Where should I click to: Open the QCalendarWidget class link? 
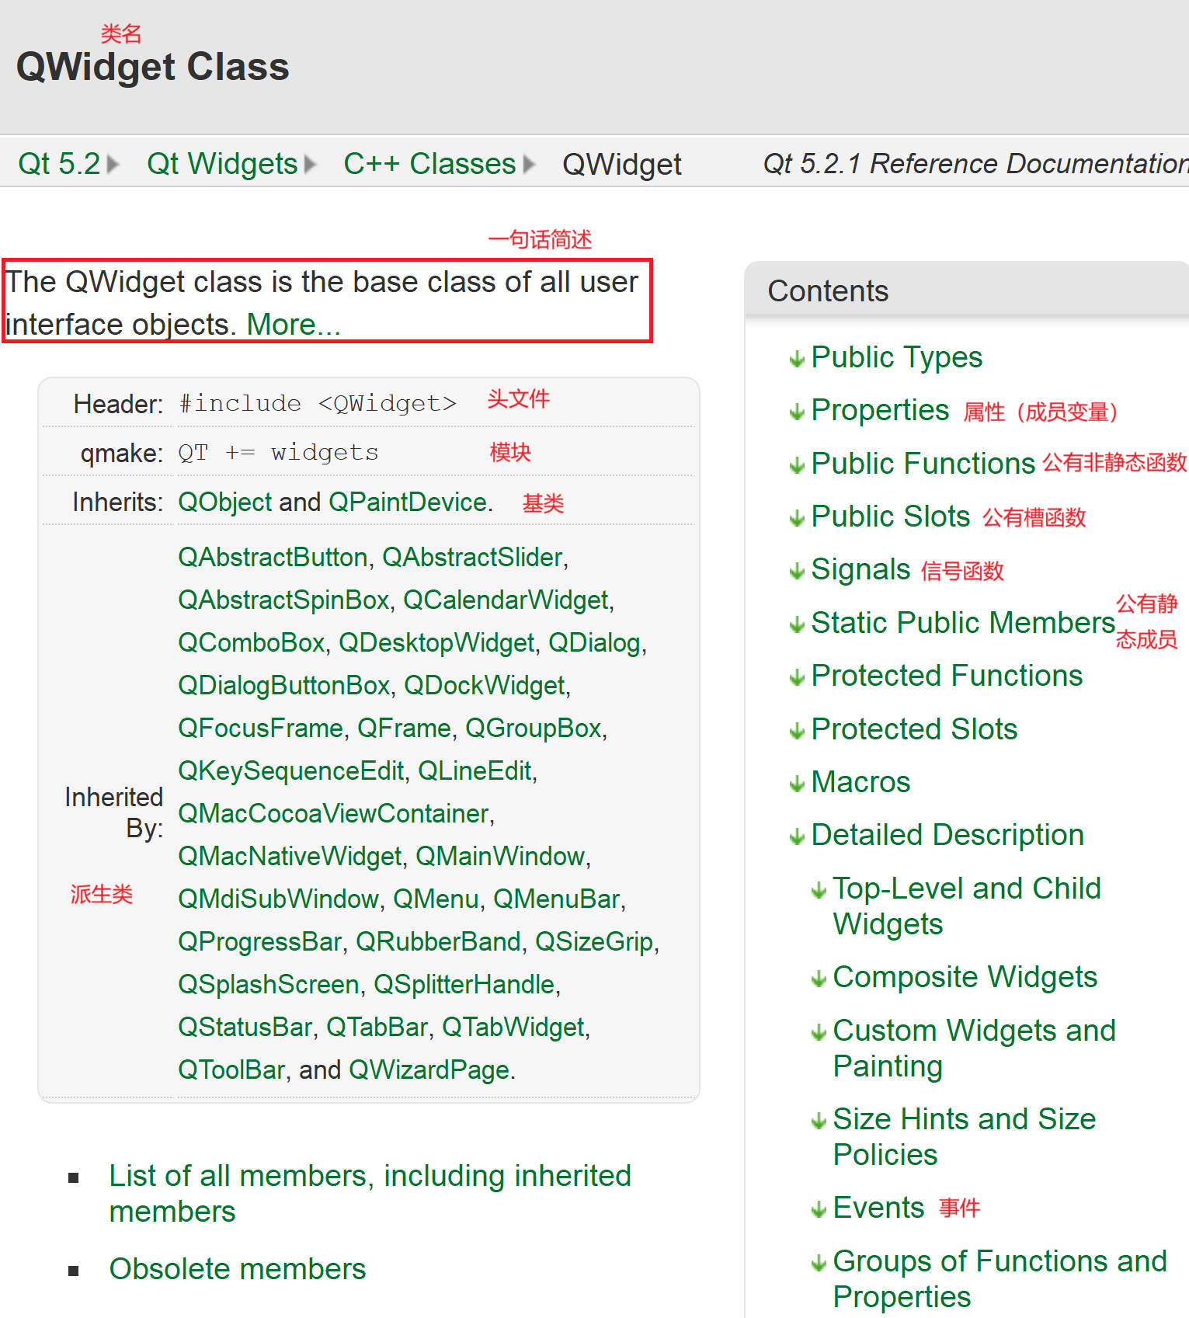click(506, 600)
